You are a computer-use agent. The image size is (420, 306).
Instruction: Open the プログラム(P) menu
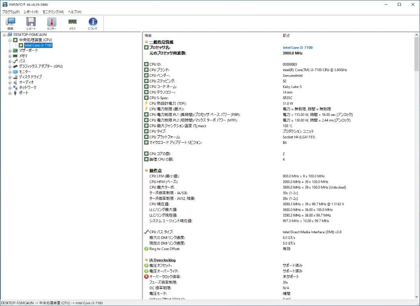[11, 12]
